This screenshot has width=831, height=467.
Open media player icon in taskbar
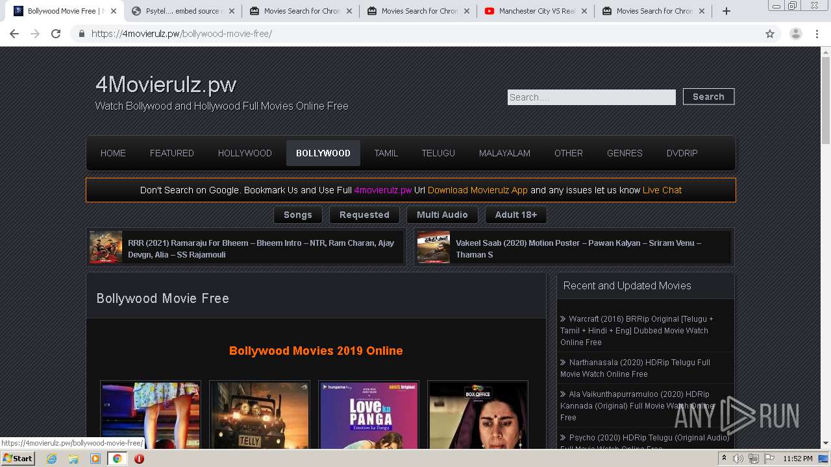click(95, 459)
